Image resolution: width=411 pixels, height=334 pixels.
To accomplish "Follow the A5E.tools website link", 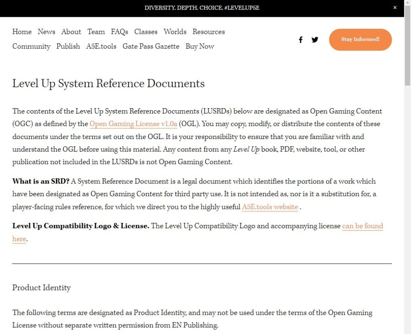I will point(270,207).
